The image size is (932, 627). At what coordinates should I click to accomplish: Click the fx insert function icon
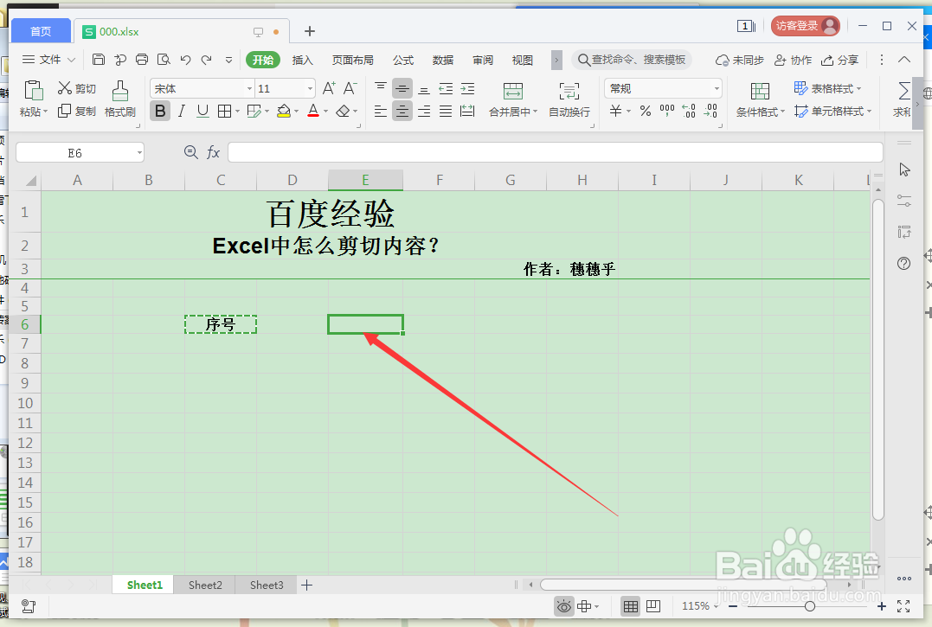pyautogui.click(x=214, y=152)
